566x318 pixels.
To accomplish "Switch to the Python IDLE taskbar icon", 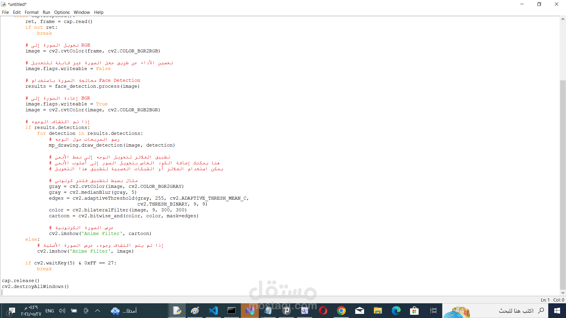I will (177, 311).
